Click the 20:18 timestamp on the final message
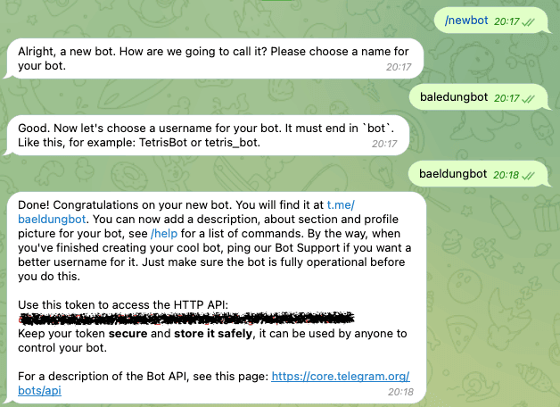Image resolution: width=560 pixels, height=407 pixels. point(400,391)
